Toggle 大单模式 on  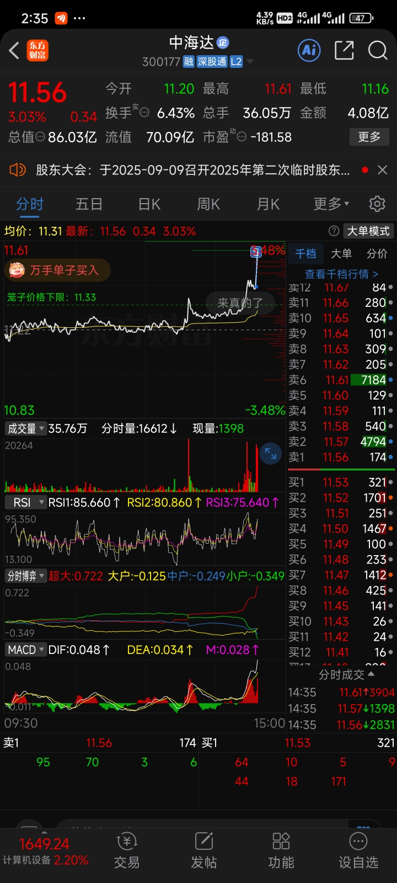368,231
